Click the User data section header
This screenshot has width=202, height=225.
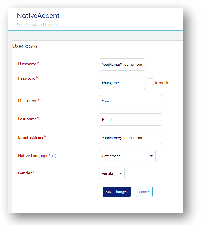pyautogui.click(x=25, y=46)
